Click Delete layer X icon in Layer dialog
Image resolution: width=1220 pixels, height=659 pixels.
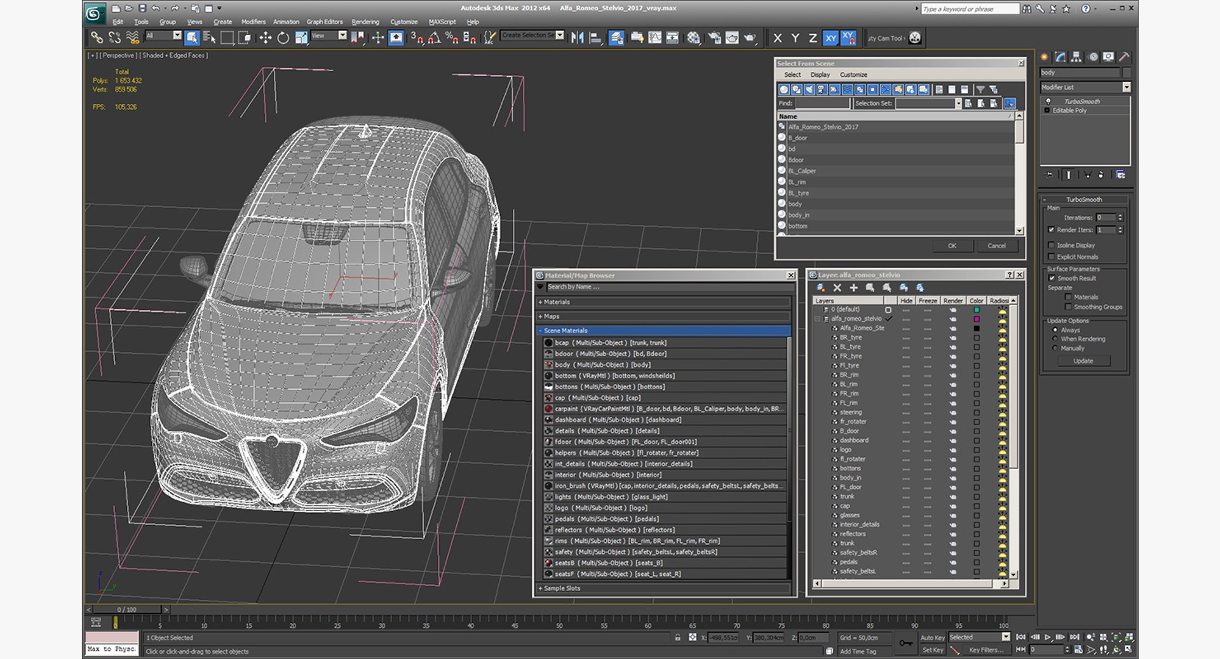tap(837, 288)
